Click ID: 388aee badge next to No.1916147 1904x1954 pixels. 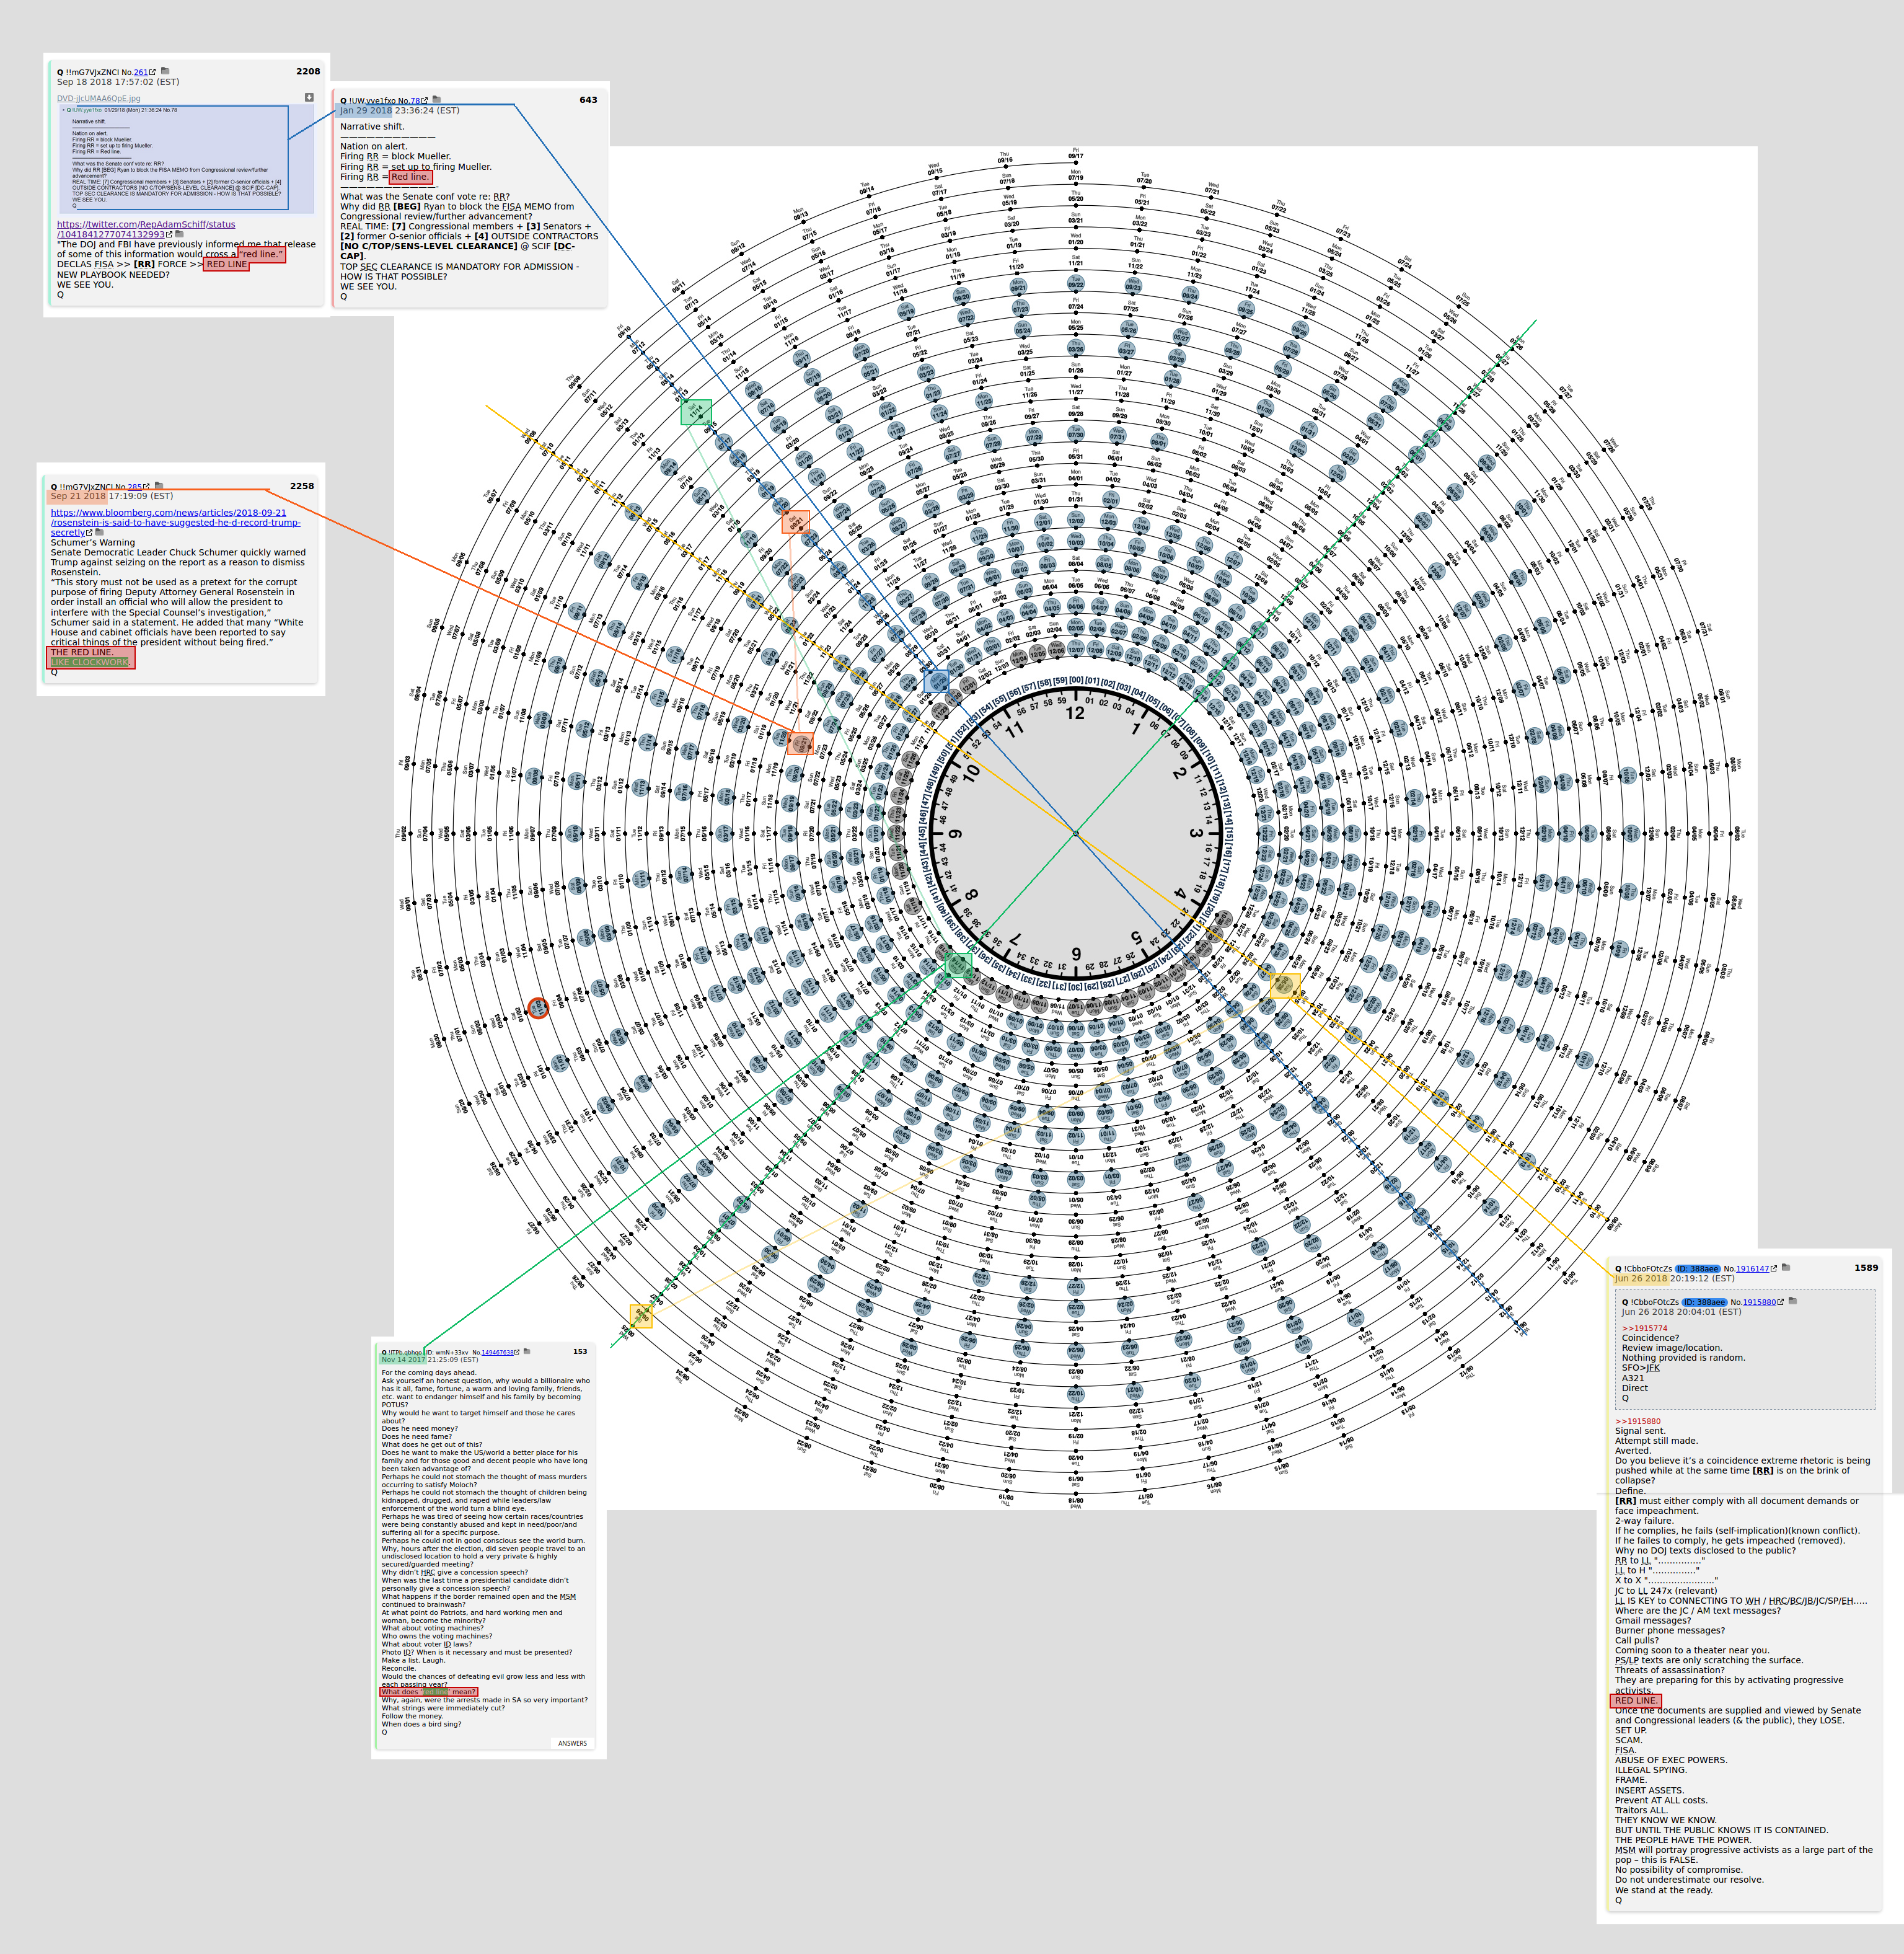coord(1698,1269)
